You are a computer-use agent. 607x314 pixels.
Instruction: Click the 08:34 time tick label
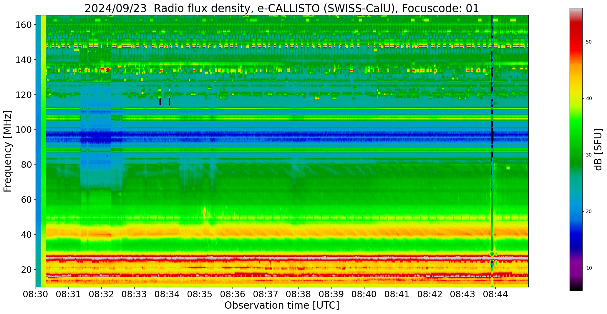(167, 294)
